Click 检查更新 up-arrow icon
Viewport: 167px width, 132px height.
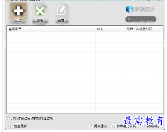(11, 126)
